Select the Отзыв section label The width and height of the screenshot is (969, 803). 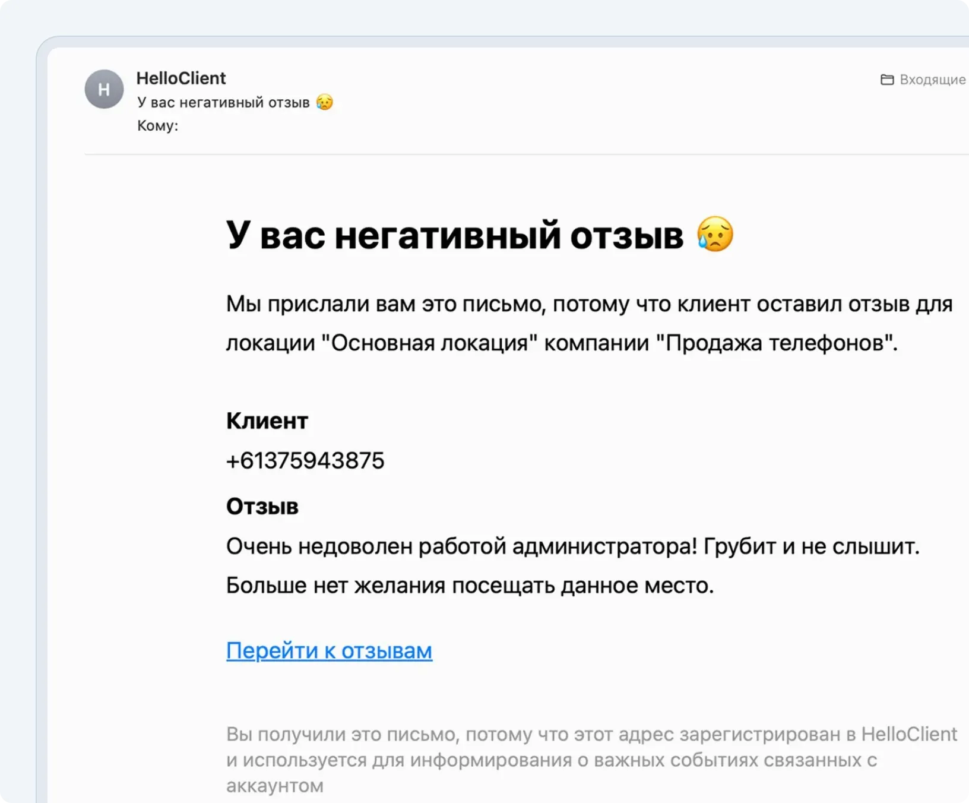pos(262,507)
